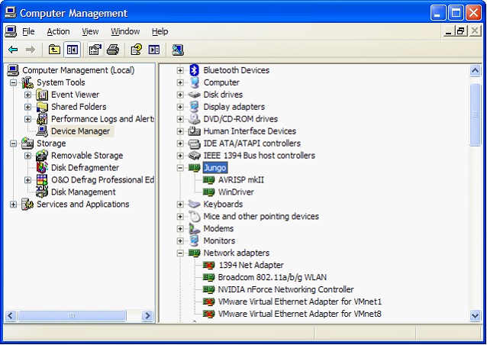487x345 pixels.
Task: Click the Event Viewer icon
Action: (42, 95)
